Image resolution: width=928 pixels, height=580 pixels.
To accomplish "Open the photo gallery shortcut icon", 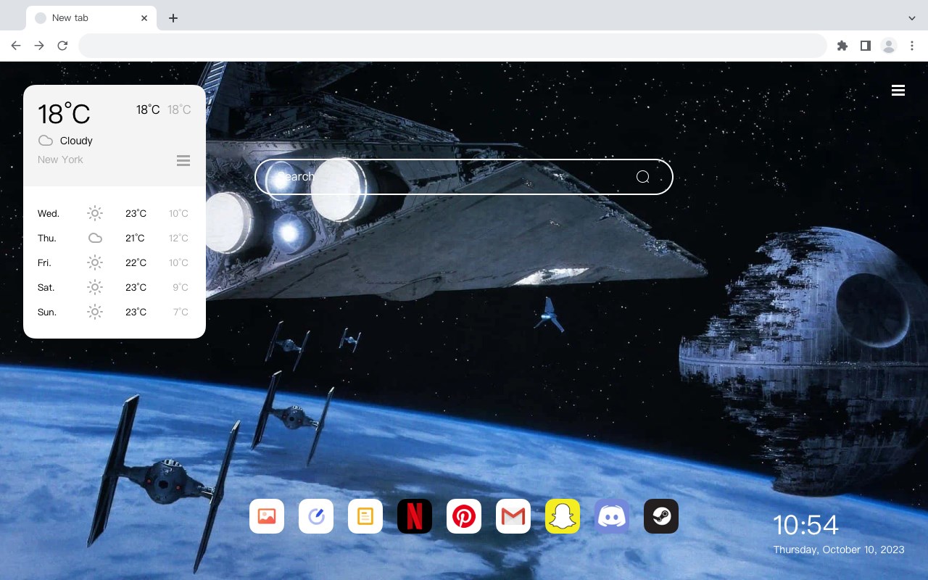I will (267, 516).
